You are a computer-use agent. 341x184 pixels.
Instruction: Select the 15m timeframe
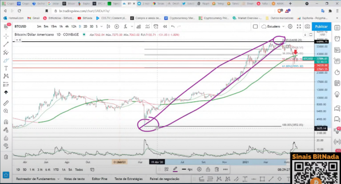53,27
